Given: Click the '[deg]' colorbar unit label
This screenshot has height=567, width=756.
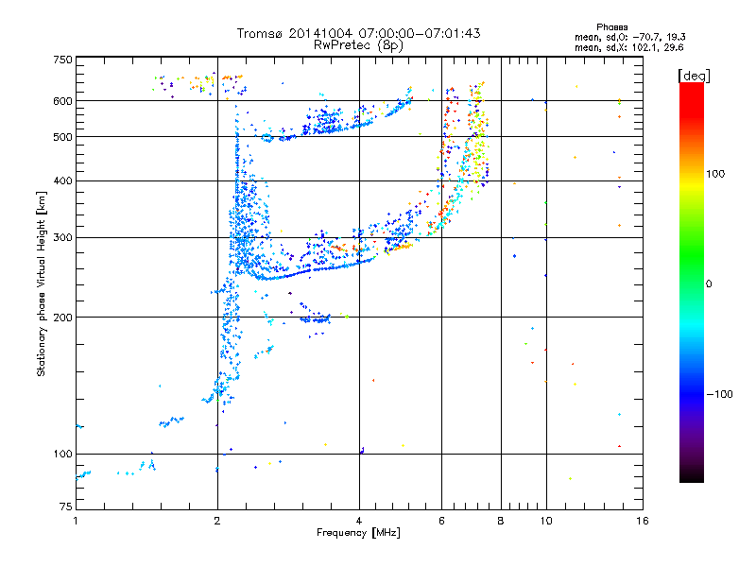Looking at the screenshot, I should click(694, 76).
